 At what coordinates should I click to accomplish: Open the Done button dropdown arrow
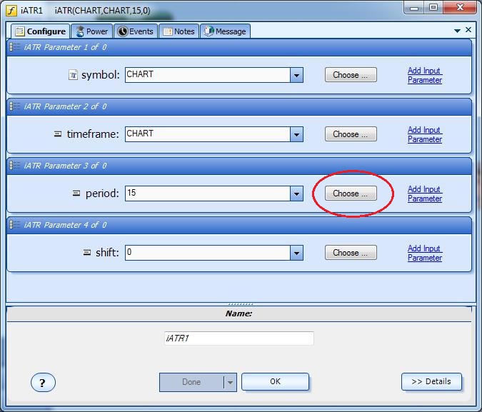(230, 382)
